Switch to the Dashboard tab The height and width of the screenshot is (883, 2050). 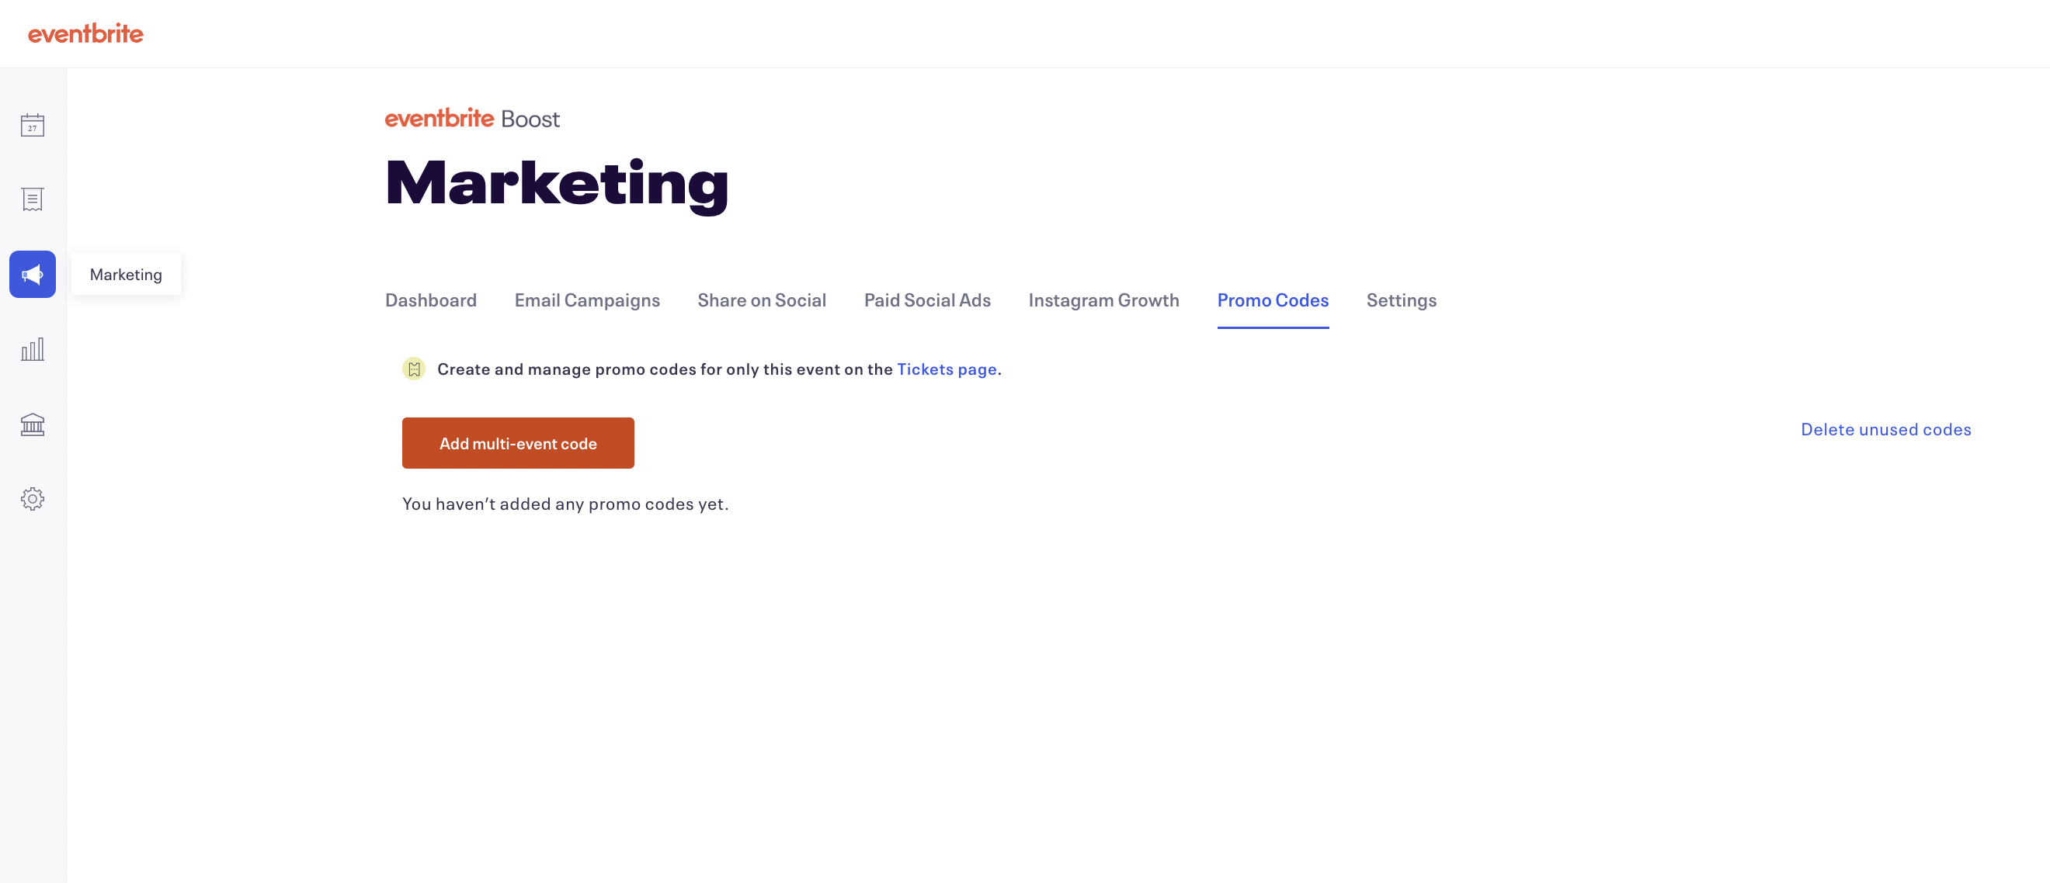[430, 300]
